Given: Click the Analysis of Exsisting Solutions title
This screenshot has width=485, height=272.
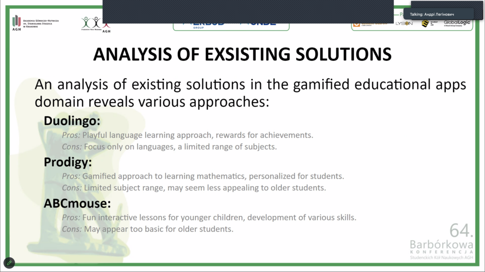Looking at the screenshot, I should click(242, 54).
